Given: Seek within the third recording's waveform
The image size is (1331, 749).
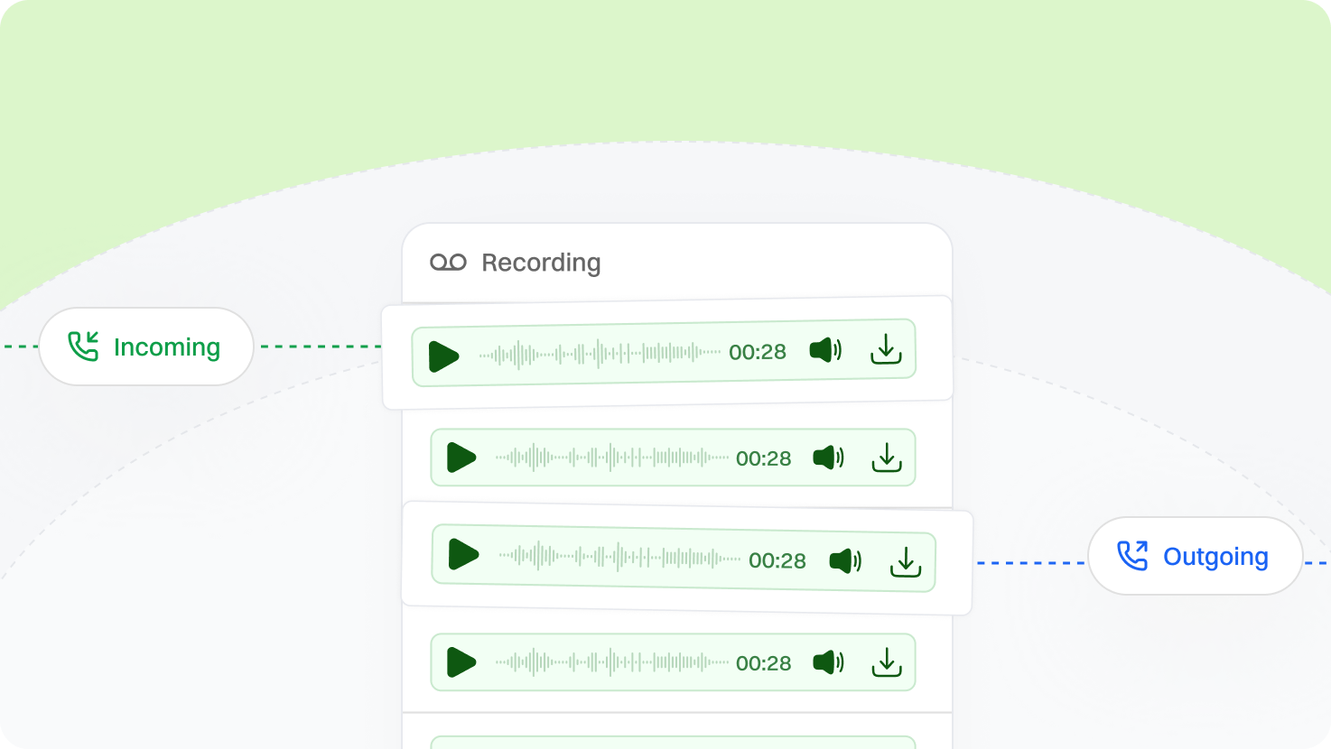Looking at the screenshot, I should pyautogui.click(x=619, y=557).
